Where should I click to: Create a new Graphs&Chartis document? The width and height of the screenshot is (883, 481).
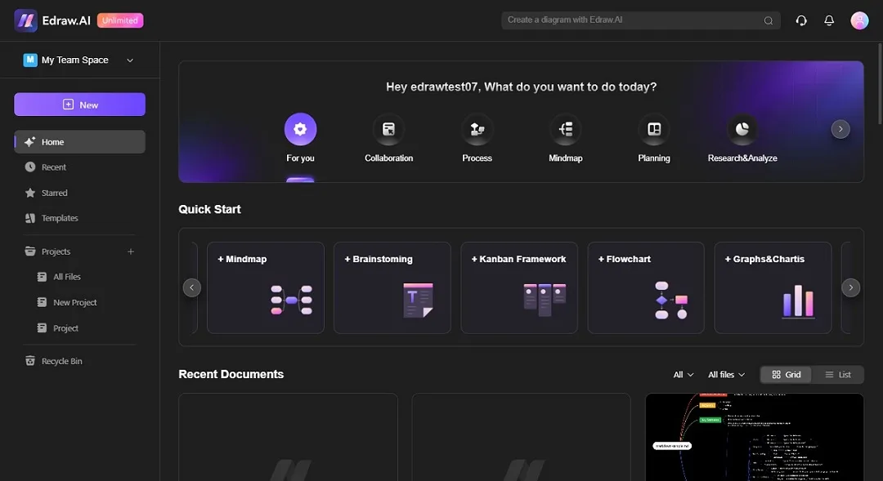point(773,287)
